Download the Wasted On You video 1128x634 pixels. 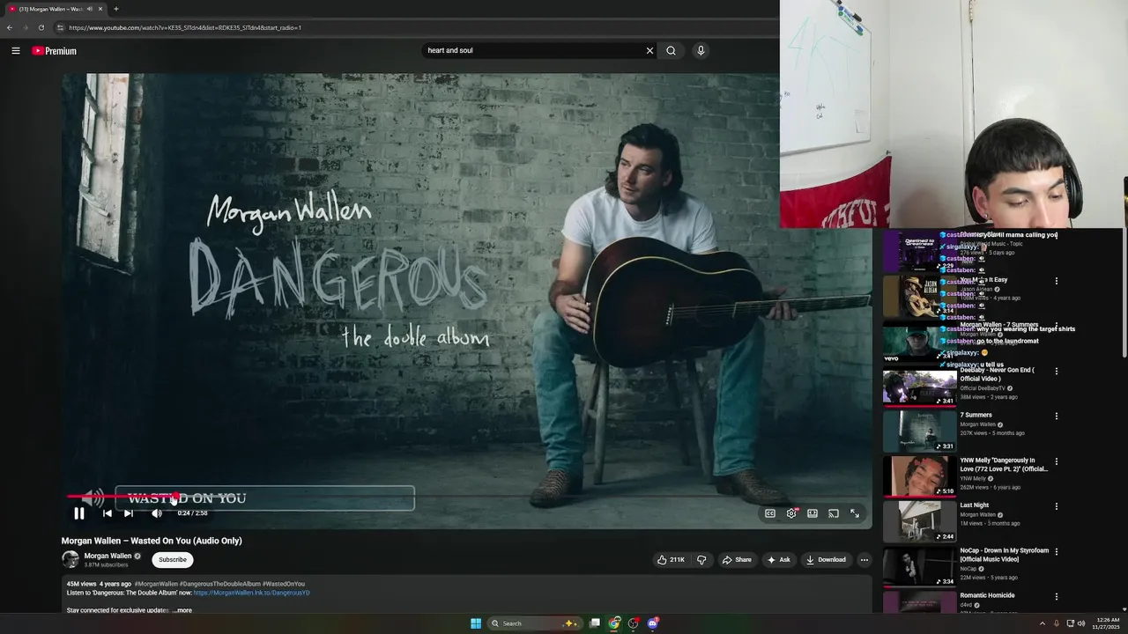pos(826,560)
